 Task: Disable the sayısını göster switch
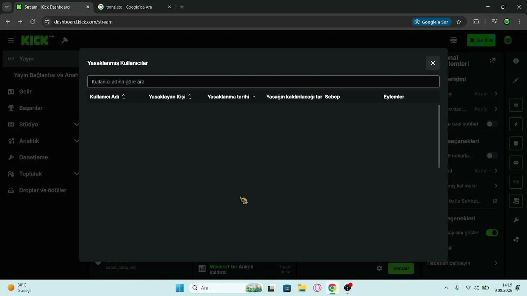[x=492, y=233]
